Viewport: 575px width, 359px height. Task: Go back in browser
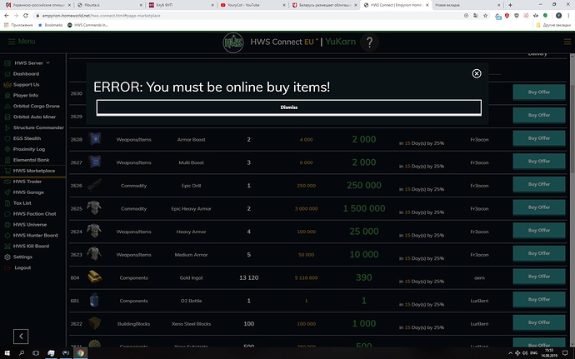[6, 16]
